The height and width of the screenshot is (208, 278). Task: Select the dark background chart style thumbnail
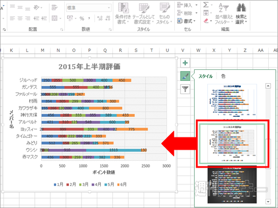(x=232, y=184)
